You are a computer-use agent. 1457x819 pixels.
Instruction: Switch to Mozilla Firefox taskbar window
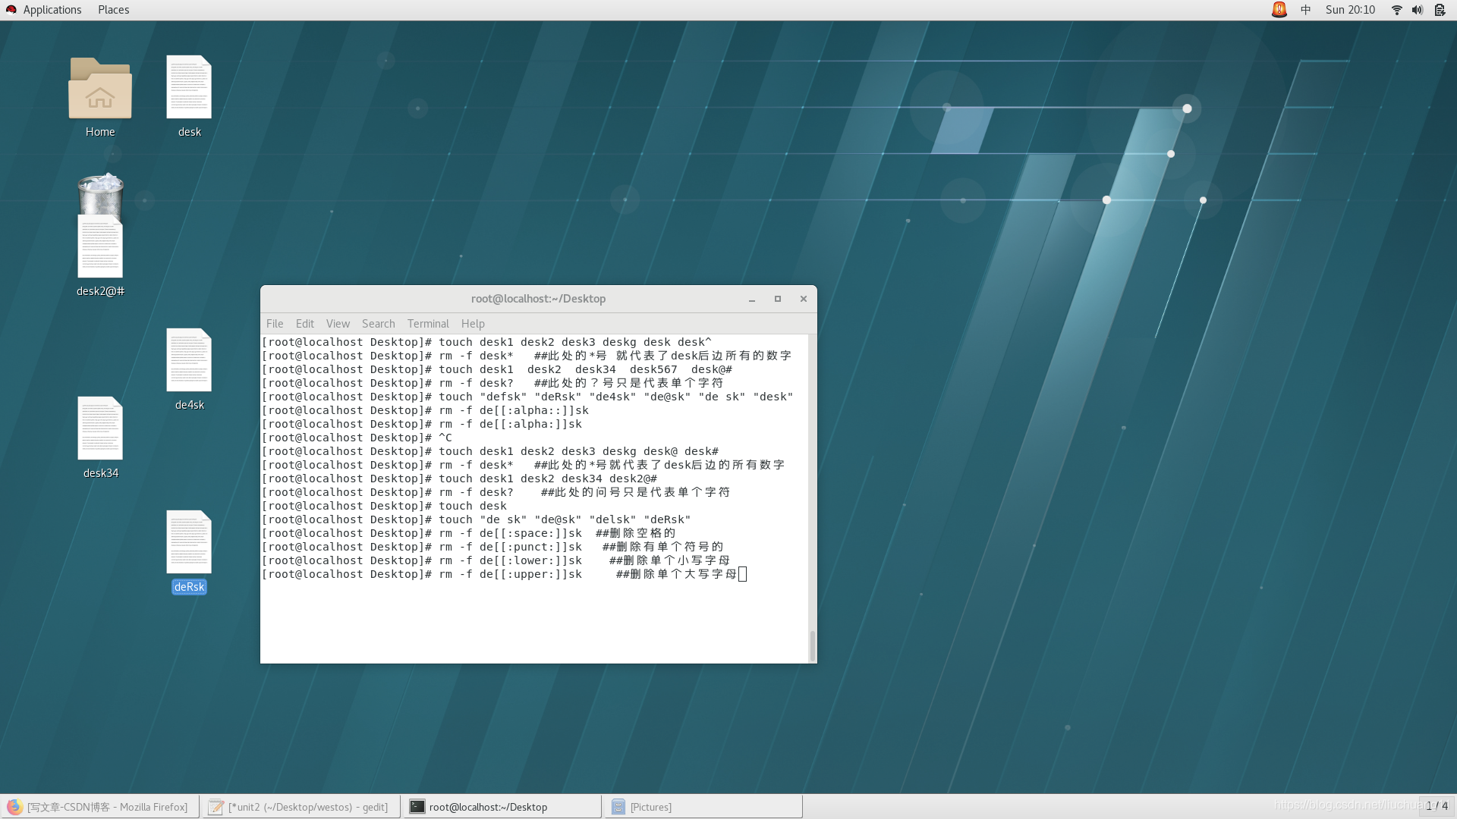100,807
